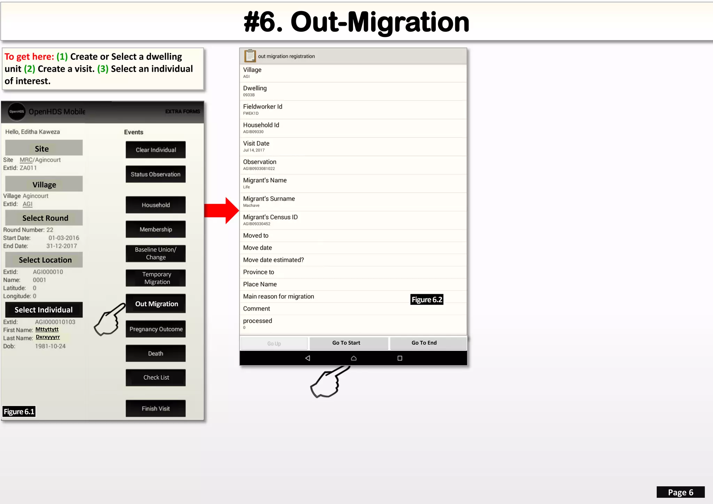
Task: Tap the Android back triangle icon
Action: (307, 358)
